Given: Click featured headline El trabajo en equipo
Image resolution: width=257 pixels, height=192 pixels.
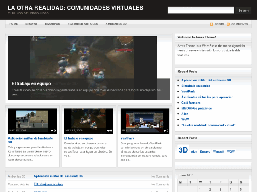Looking at the screenshot, I should 31,83.
